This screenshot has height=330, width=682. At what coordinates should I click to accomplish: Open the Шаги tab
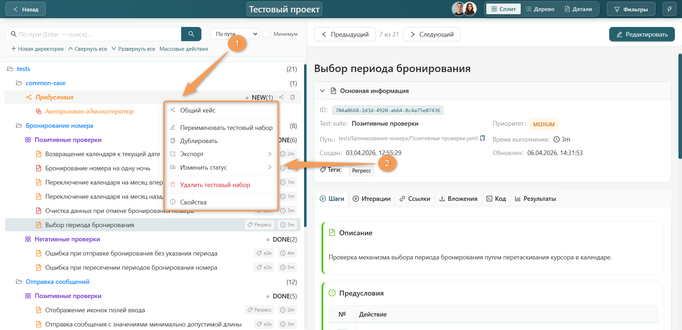332,199
